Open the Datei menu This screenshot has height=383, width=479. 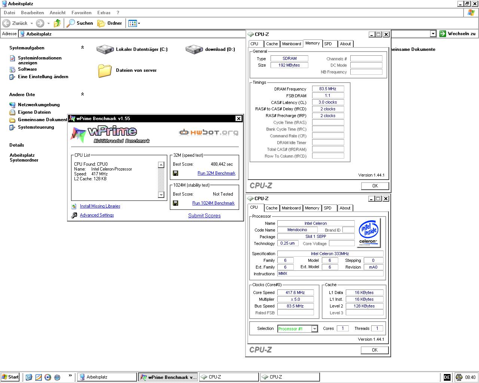tap(9, 12)
